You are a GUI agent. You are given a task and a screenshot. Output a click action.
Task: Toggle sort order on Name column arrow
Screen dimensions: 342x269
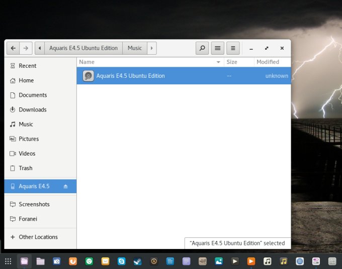(218, 62)
